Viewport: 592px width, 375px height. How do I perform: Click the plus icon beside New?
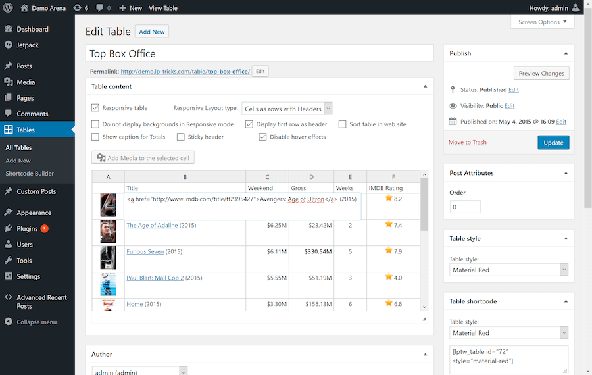(122, 8)
